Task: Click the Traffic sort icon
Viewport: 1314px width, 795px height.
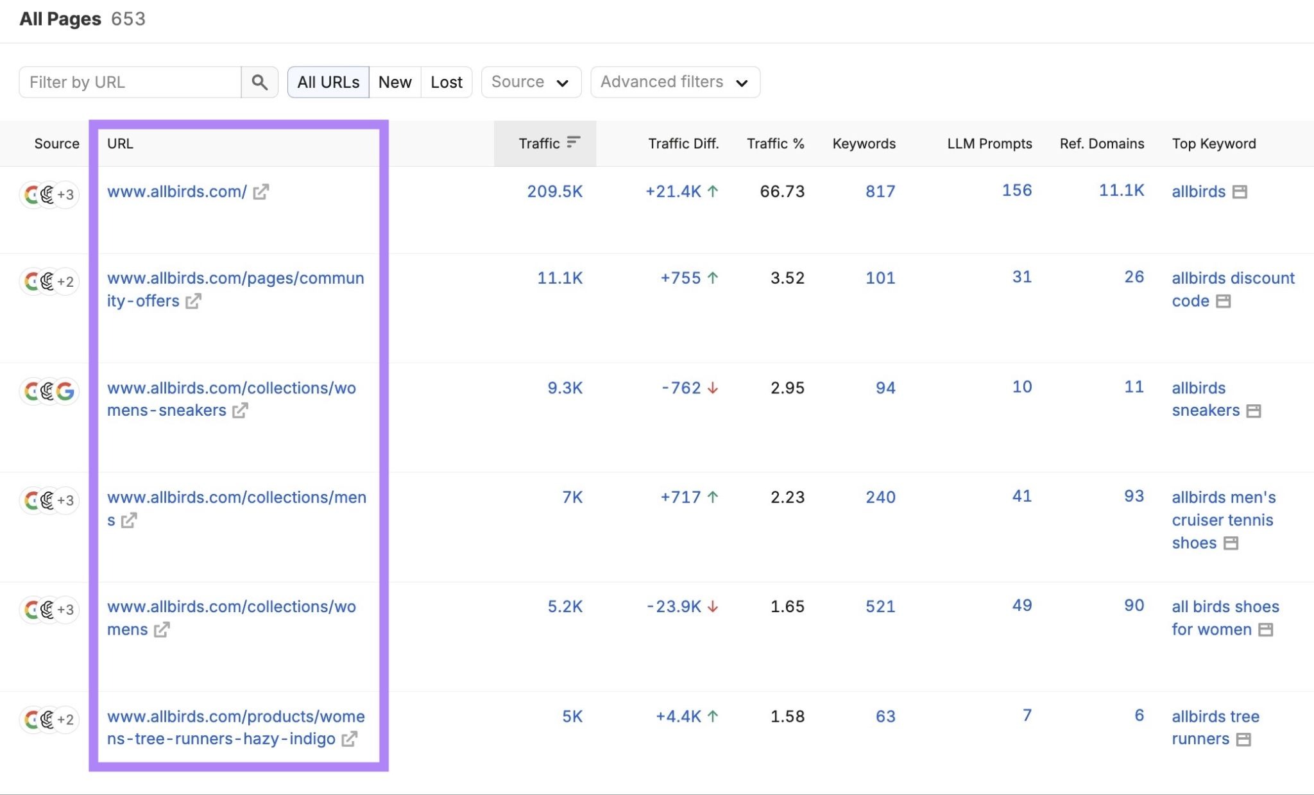Action: (574, 142)
